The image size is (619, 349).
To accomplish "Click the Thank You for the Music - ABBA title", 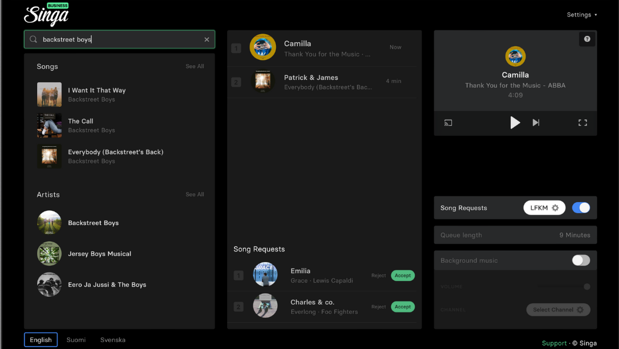I will click(x=515, y=85).
